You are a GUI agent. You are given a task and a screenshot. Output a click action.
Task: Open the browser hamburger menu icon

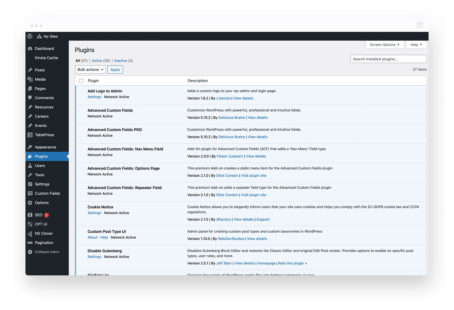[x=420, y=25]
